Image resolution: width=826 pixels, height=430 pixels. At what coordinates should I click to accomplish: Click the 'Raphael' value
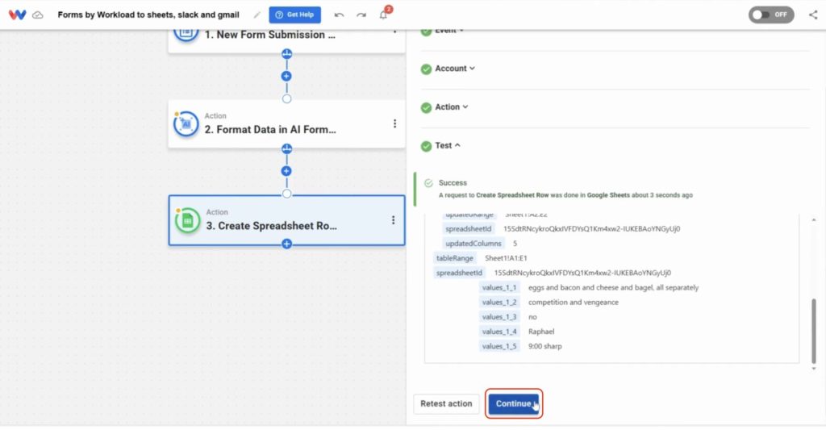tap(541, 332)
